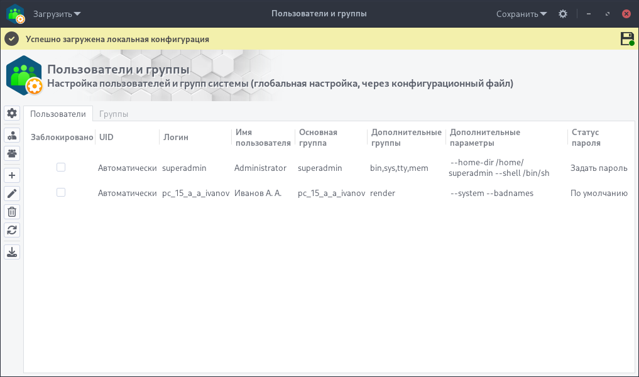Open the settings gear in the left sidebar
This screenshot has width=639, height=377.
click(11, 114)
